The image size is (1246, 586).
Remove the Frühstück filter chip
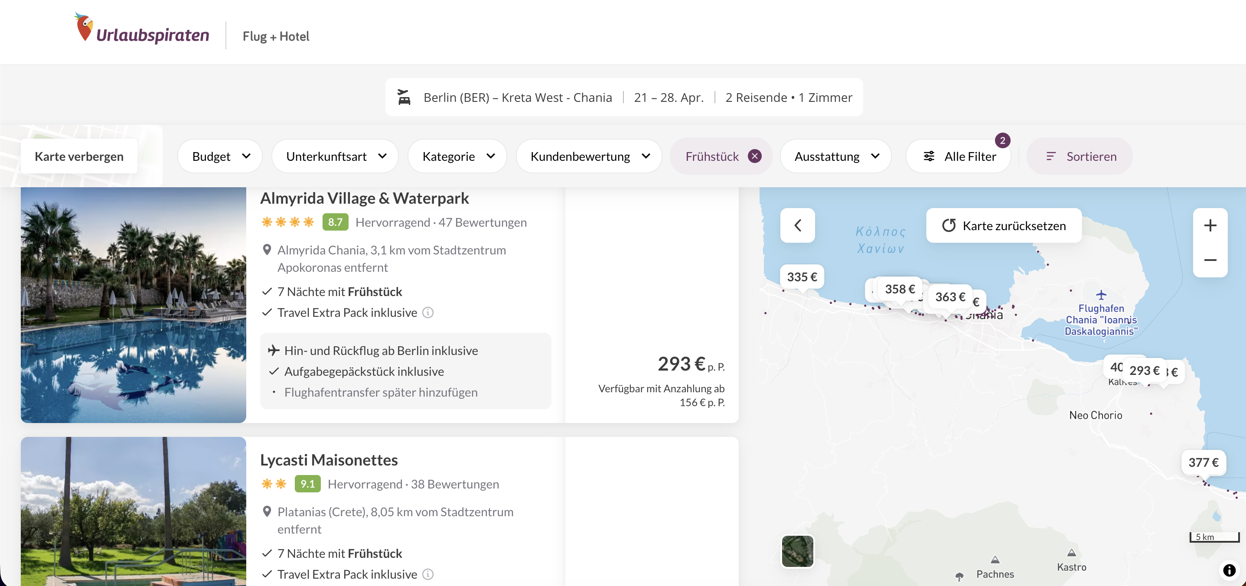point(754,156)
